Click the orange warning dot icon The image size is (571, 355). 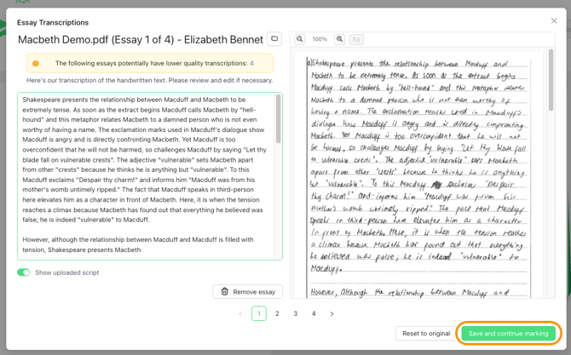36,63
